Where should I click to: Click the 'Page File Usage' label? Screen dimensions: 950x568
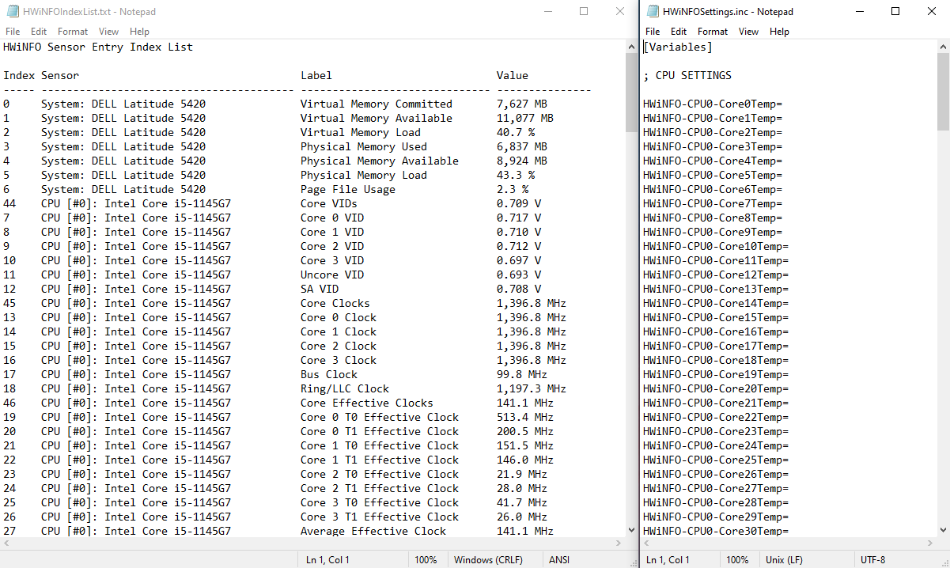(x=348, y=189)
